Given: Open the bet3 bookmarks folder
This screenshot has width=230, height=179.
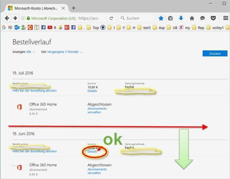Looking at the screenshot, I should pos(144,28).
